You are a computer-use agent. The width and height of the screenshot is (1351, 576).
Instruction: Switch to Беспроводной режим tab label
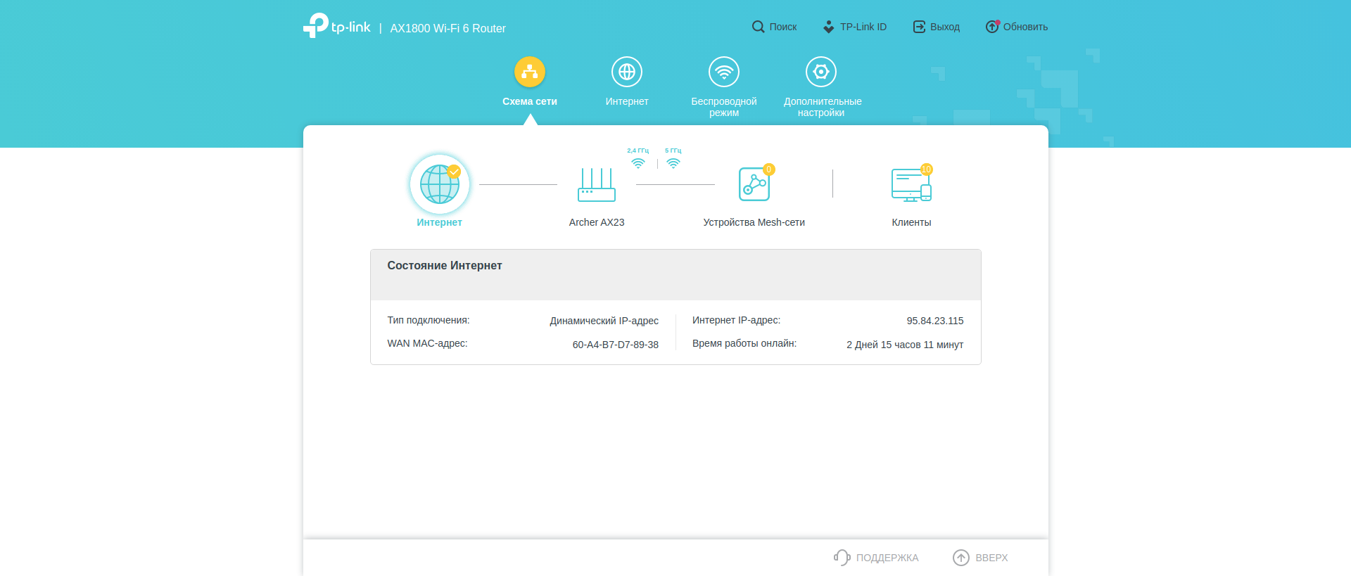[724, 107]
